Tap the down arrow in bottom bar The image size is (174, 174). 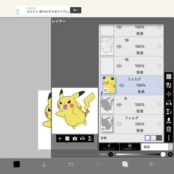[x=44, y=164]
